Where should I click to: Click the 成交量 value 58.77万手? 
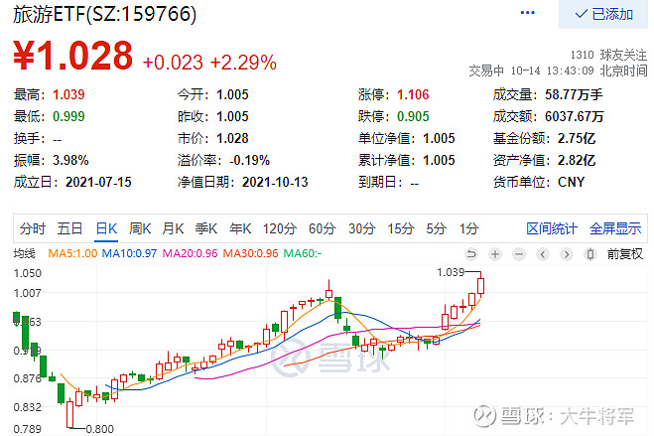click(x=574, y=94)
